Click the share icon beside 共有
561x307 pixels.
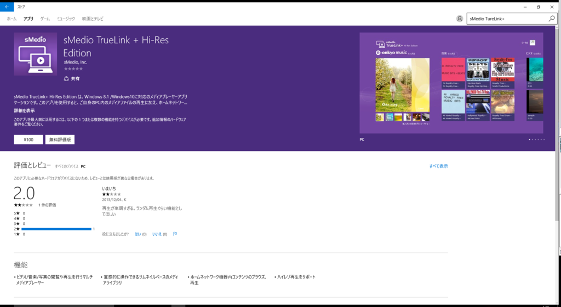66,79
